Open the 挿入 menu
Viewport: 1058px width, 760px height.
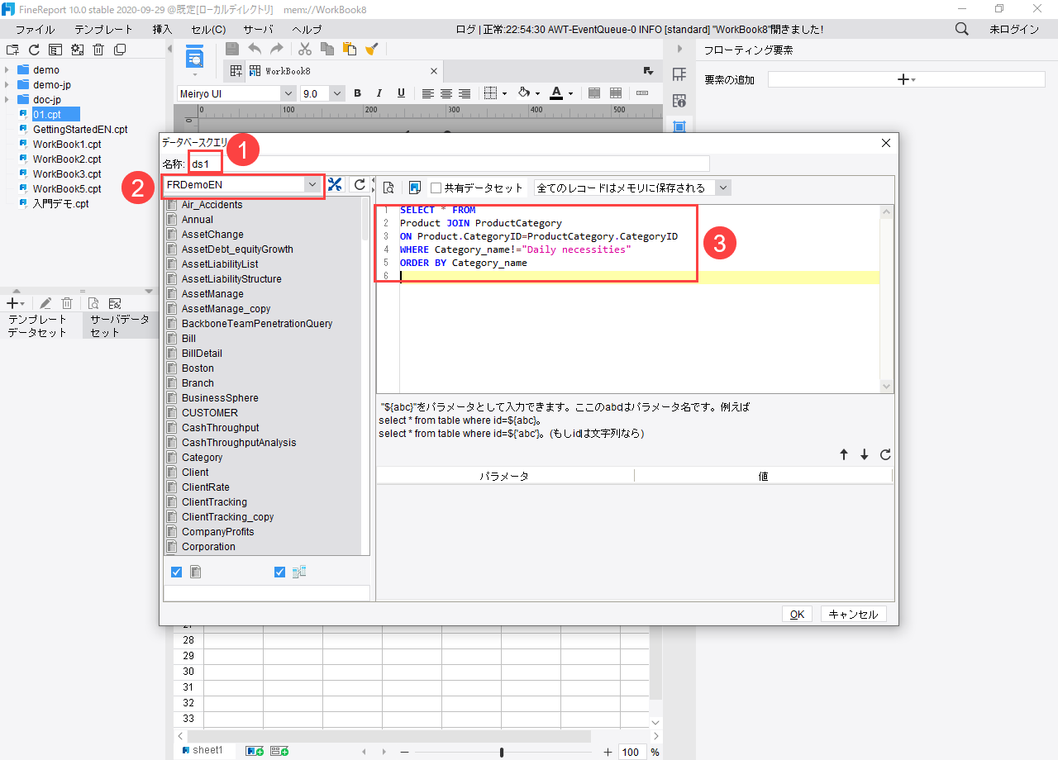point(163,29)
